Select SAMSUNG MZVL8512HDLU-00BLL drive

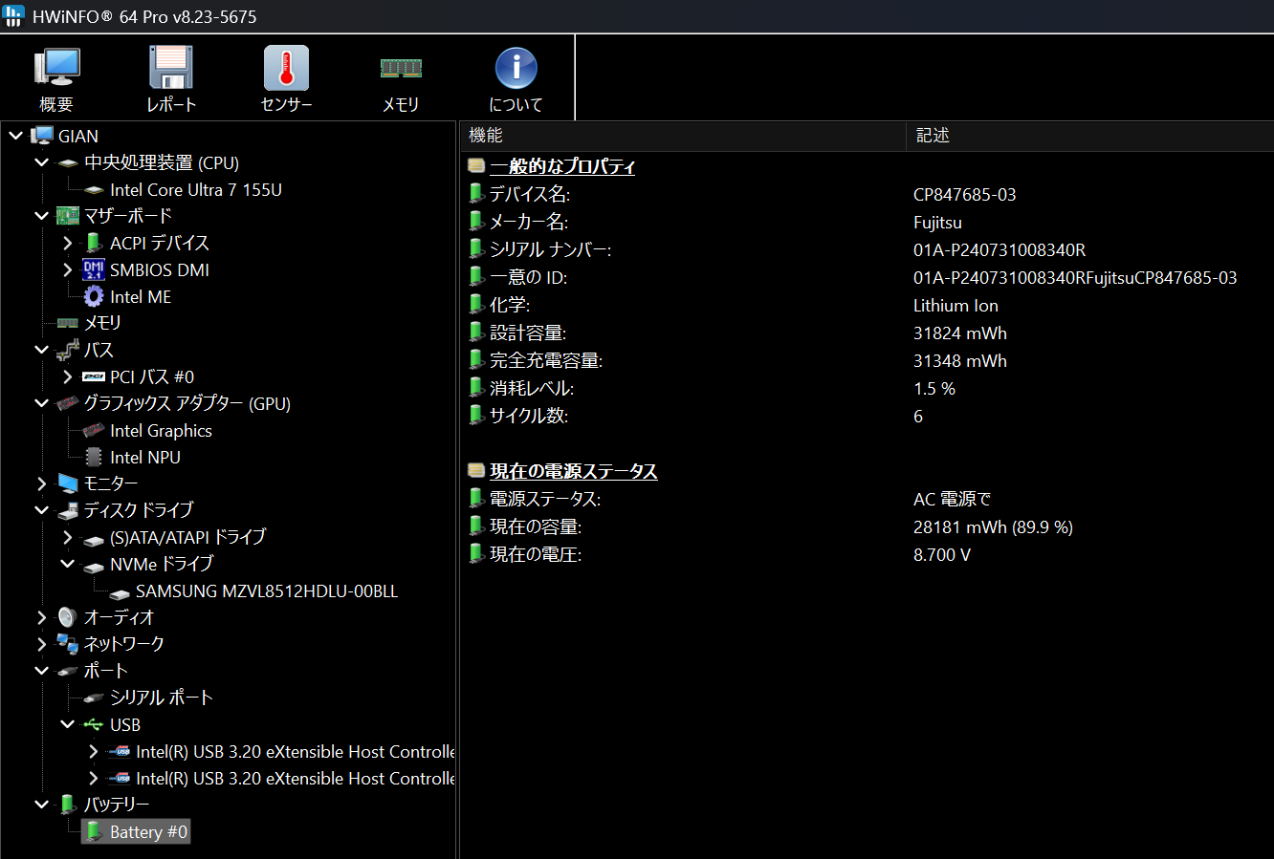[x=267, y=591]
